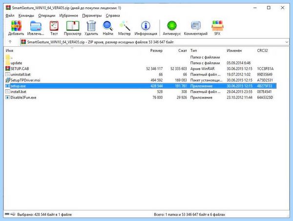The image size is (293, 221).
Task: Select the install.bat file name
Action: 19,91
